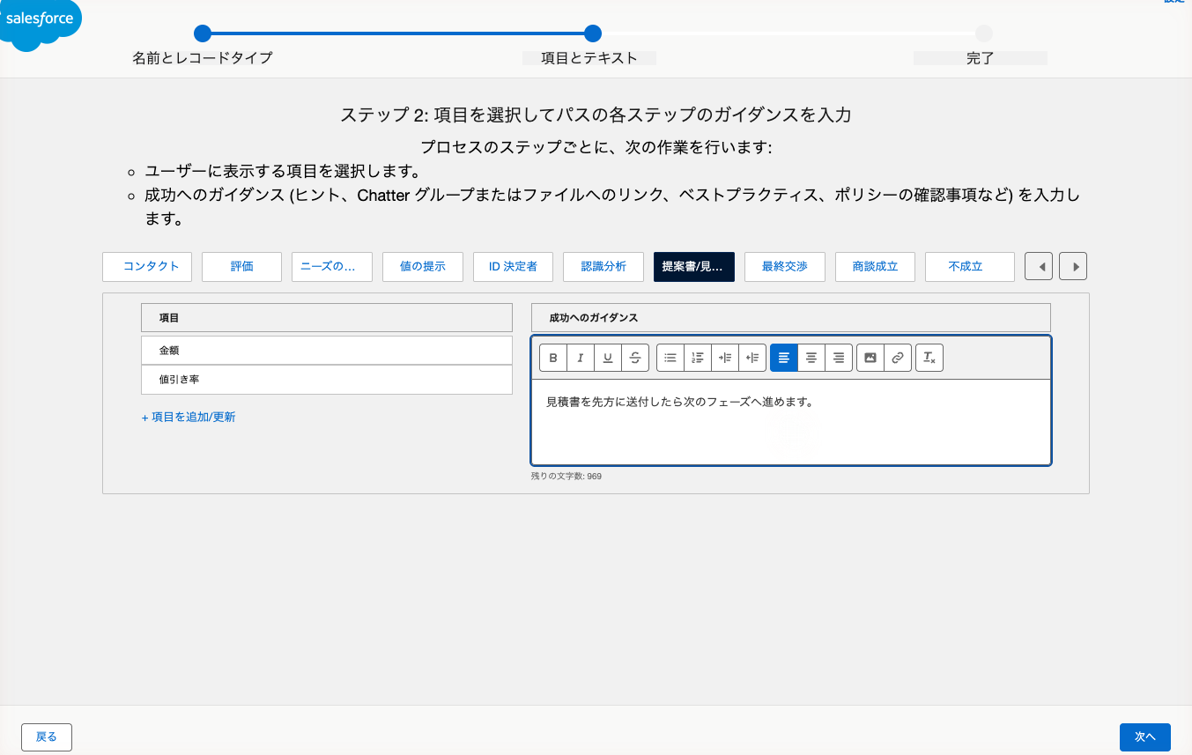Image resolution: width=1192 pixels, height=755 pixels.
Task: Select the 提案書/見... step tab
Action: pyautogui.click(x=694, y=267)
